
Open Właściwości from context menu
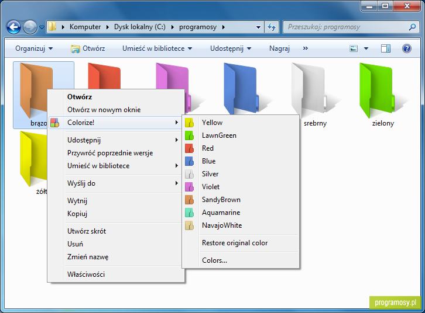pyautogui.click(x=116, y=274)
